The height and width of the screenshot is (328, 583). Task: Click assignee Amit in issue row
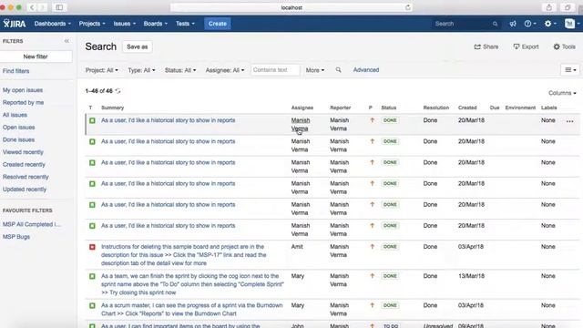point(297,247)
